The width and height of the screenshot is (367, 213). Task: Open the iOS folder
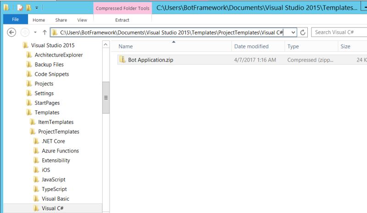[x=45, y=170]
